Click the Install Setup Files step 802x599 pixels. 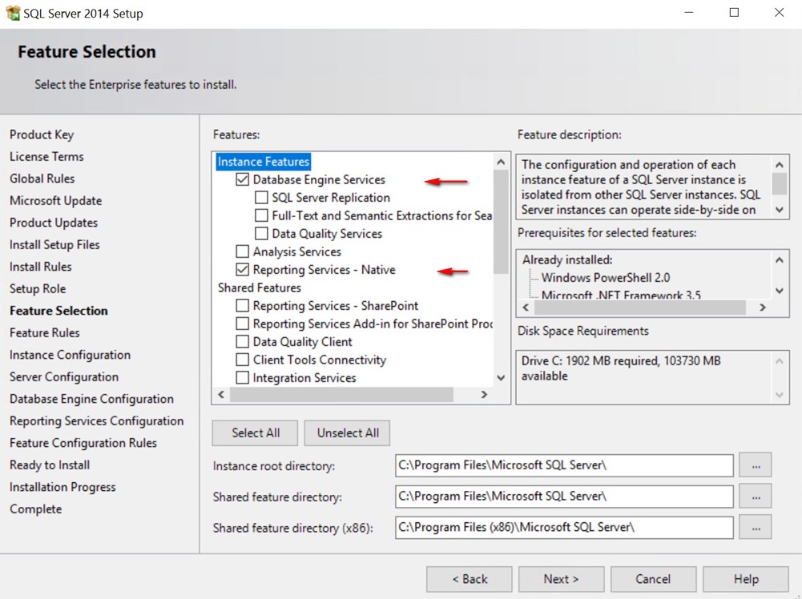(54, 244)
